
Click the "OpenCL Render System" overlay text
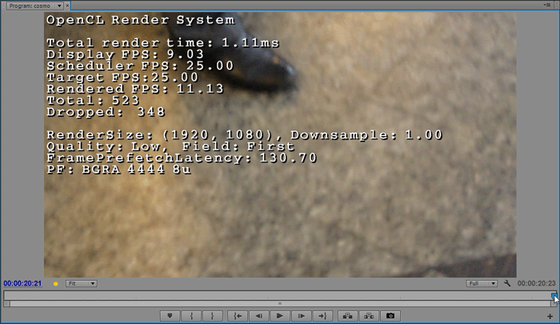(x=141, y=20)
